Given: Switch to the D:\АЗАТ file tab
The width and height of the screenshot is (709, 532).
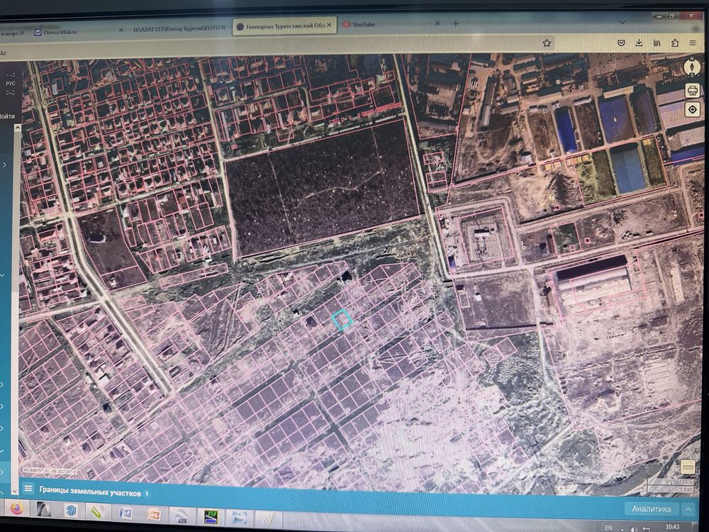Looking at the screenshot, I should [x=179, y=28].
